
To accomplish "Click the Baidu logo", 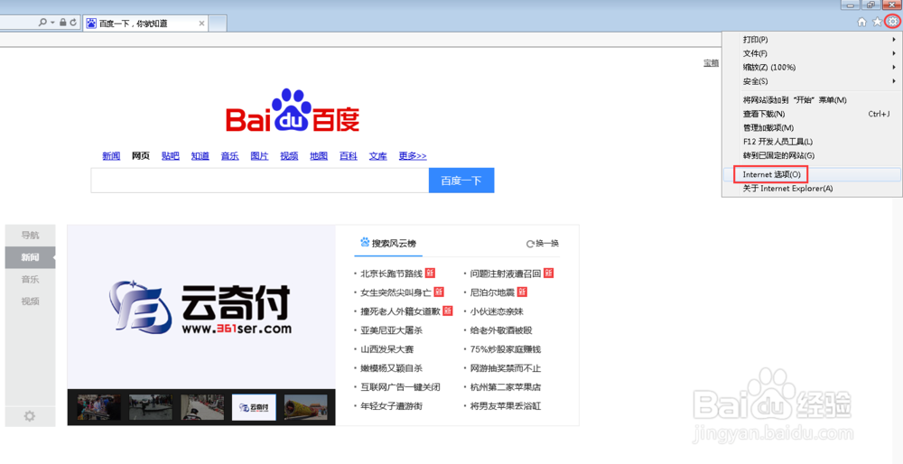I will point(293,110).
